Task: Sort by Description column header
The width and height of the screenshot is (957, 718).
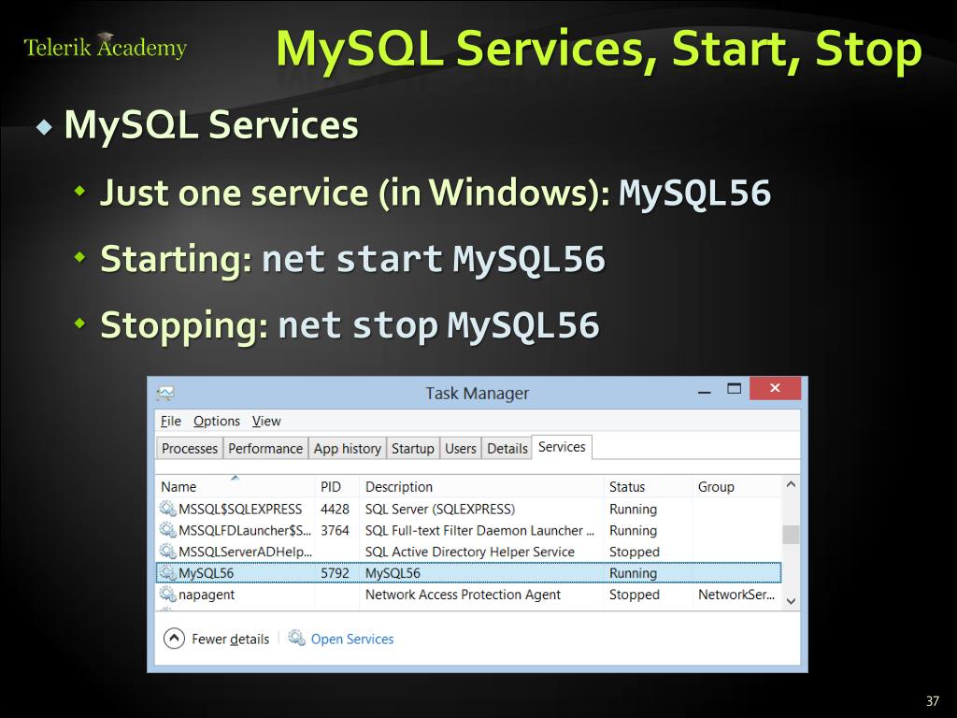Action: pos(481,486)
